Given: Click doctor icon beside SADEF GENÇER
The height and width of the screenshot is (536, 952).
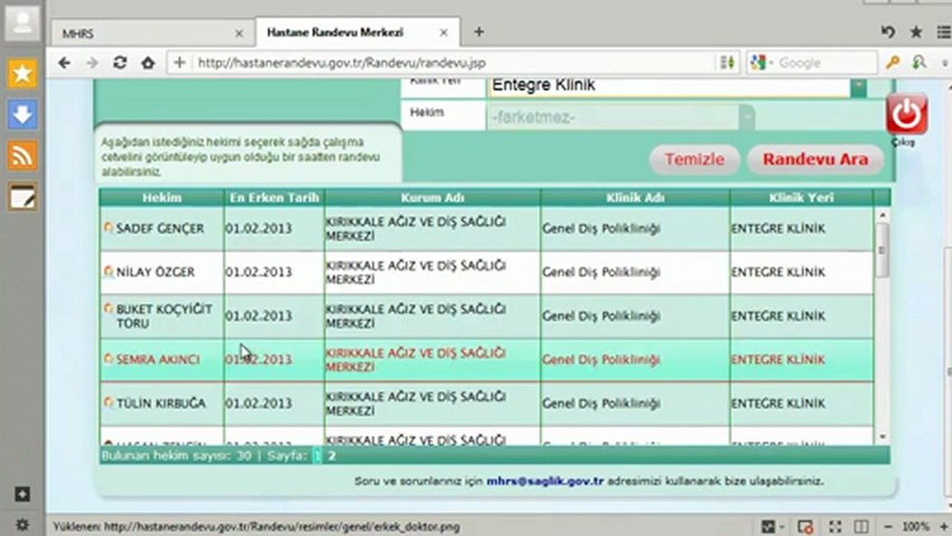Looking at the screenshot, I should (109, 228).
